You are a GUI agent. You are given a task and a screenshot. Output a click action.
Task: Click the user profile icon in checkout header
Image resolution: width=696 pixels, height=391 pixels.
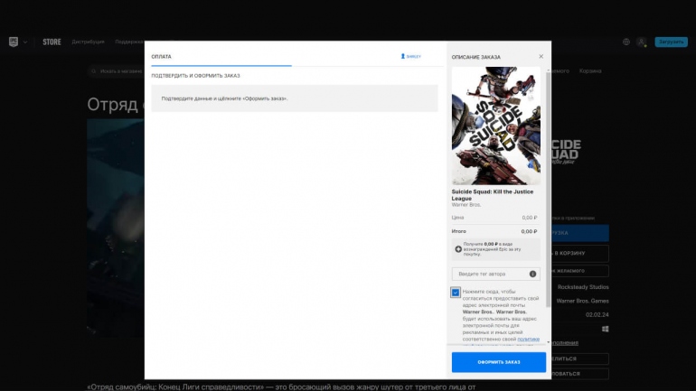click(x=403, y=56)
